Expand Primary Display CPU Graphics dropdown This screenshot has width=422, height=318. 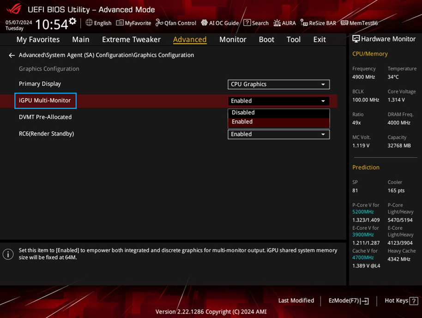(x=278, y=84)
